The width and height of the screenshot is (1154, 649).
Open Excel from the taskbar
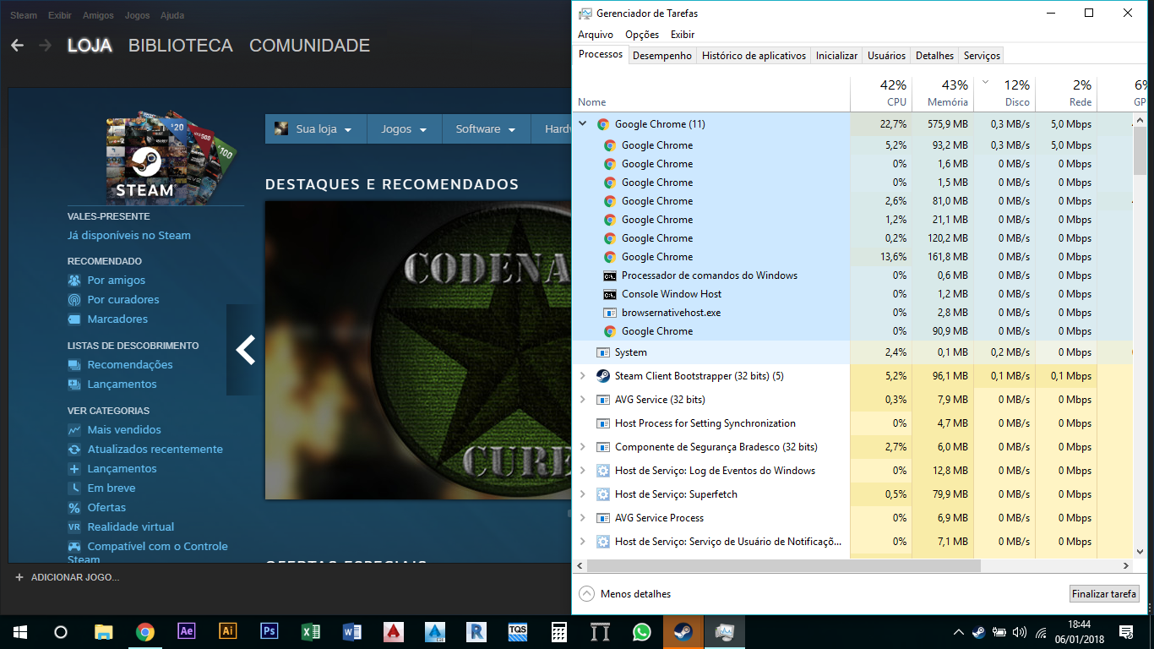point(311,631)
